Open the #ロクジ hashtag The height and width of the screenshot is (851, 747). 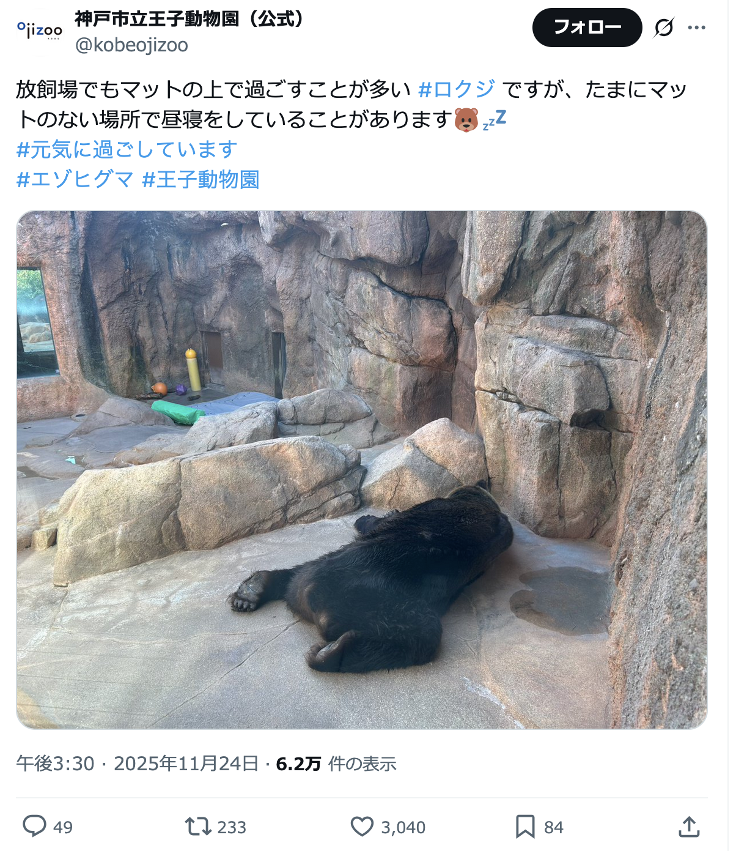click(x=457, y=89)
